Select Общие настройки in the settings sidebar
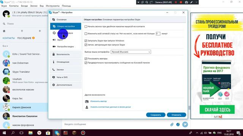 tap(66, 26)
